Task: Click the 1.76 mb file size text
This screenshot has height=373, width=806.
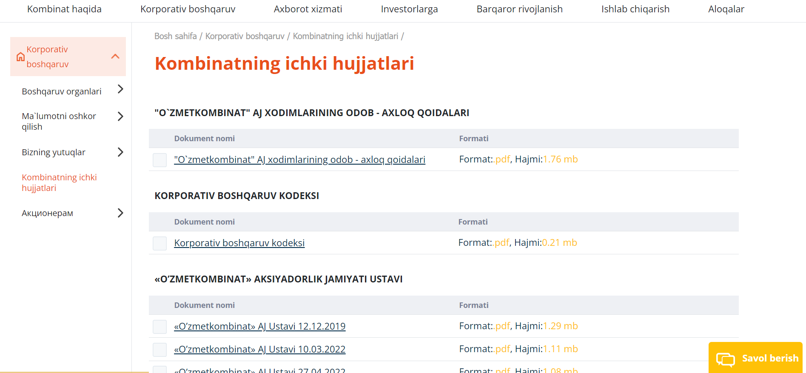Action: tap(560, 159)
